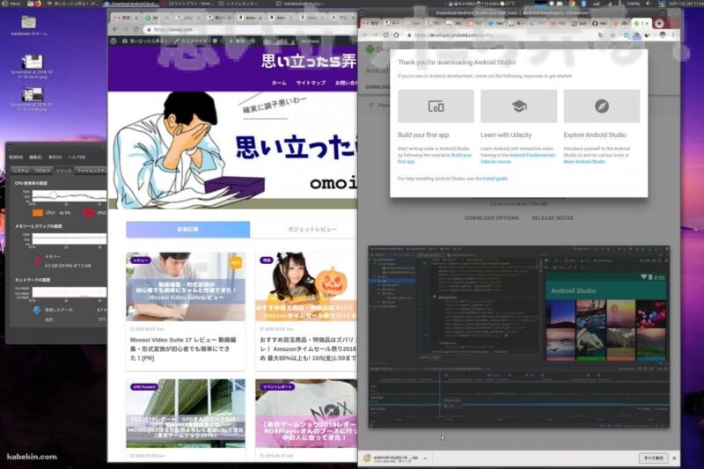Image resolution: width=704 pixels, height=469 pixels.
Task: Switch to the GitHub tab in Chromium
Action: coord(600,23)
